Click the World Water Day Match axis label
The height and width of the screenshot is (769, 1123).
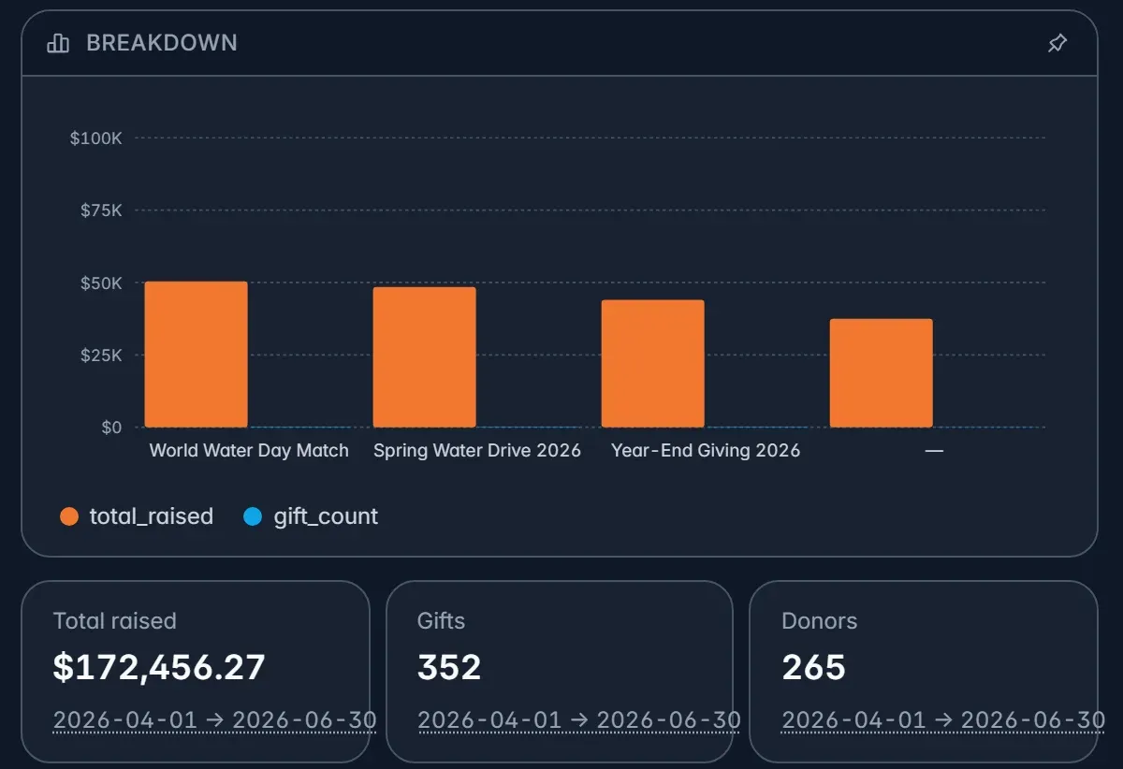pyautogui.click(x=249, y=450)
